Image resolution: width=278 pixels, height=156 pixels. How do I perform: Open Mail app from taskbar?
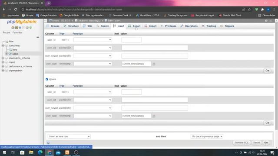58,153
